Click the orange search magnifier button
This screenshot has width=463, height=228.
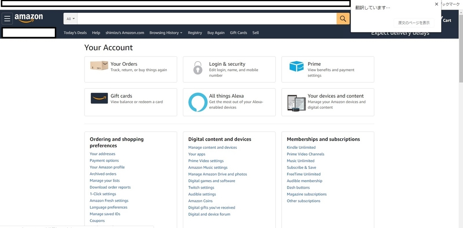[x=343, y=19]
